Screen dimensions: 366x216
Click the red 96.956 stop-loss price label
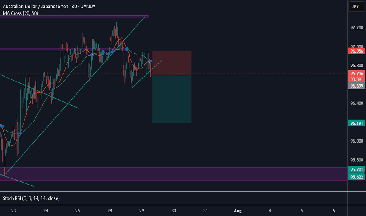[357, 51]
